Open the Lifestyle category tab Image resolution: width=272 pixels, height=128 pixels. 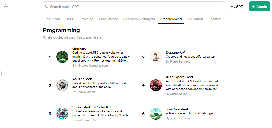click(215, 19)
